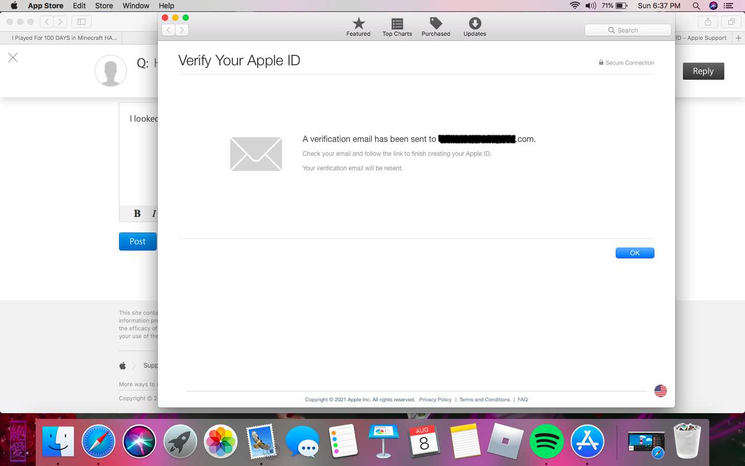
Task: Go forward in Safari window
Action: (61, 22)
